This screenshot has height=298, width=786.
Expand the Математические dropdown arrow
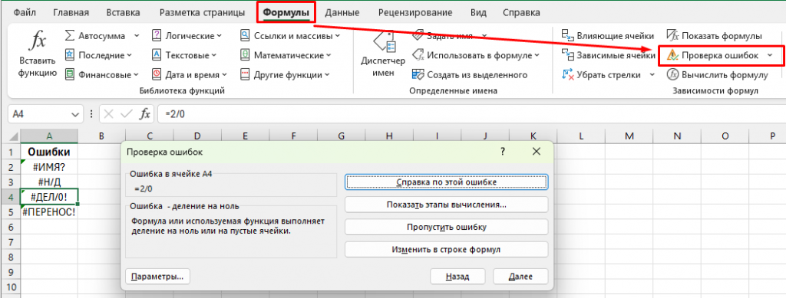coord(329,55)
